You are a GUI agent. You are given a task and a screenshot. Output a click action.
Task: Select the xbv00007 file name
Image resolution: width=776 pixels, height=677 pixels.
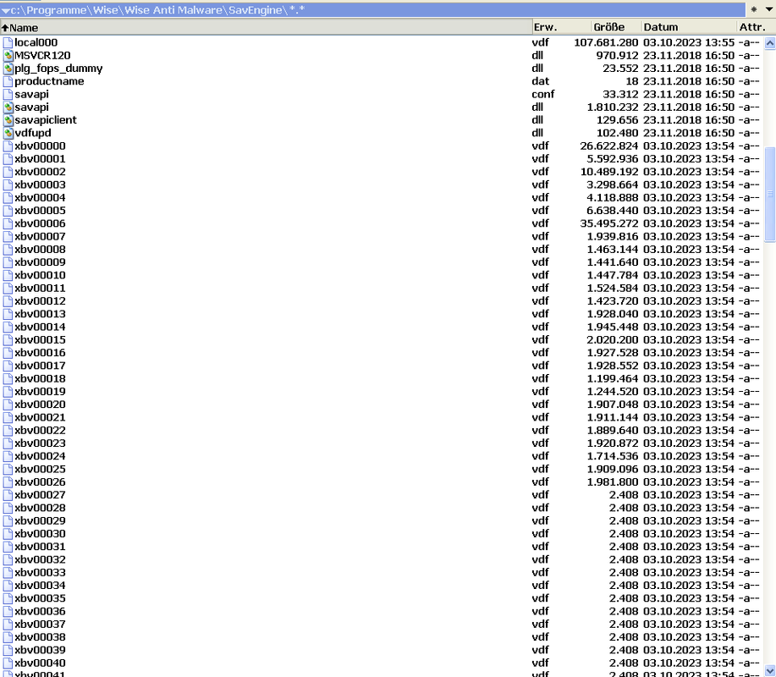coord(40,237)
